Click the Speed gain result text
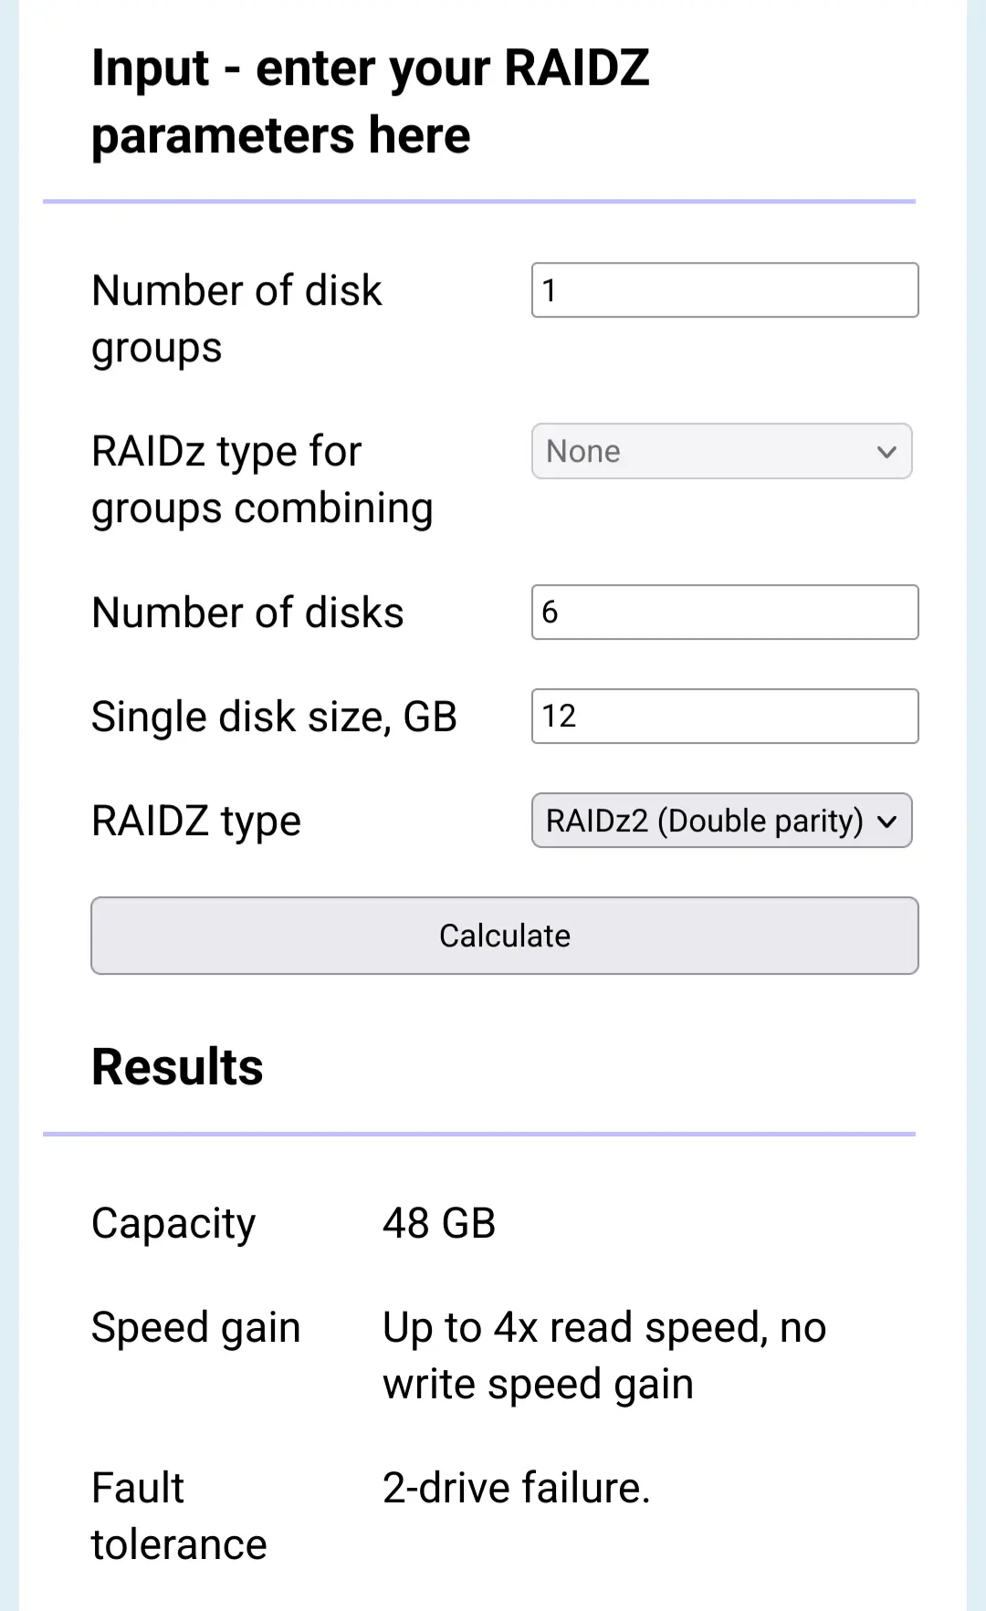986x1611 pixels. click(603, 1355)
